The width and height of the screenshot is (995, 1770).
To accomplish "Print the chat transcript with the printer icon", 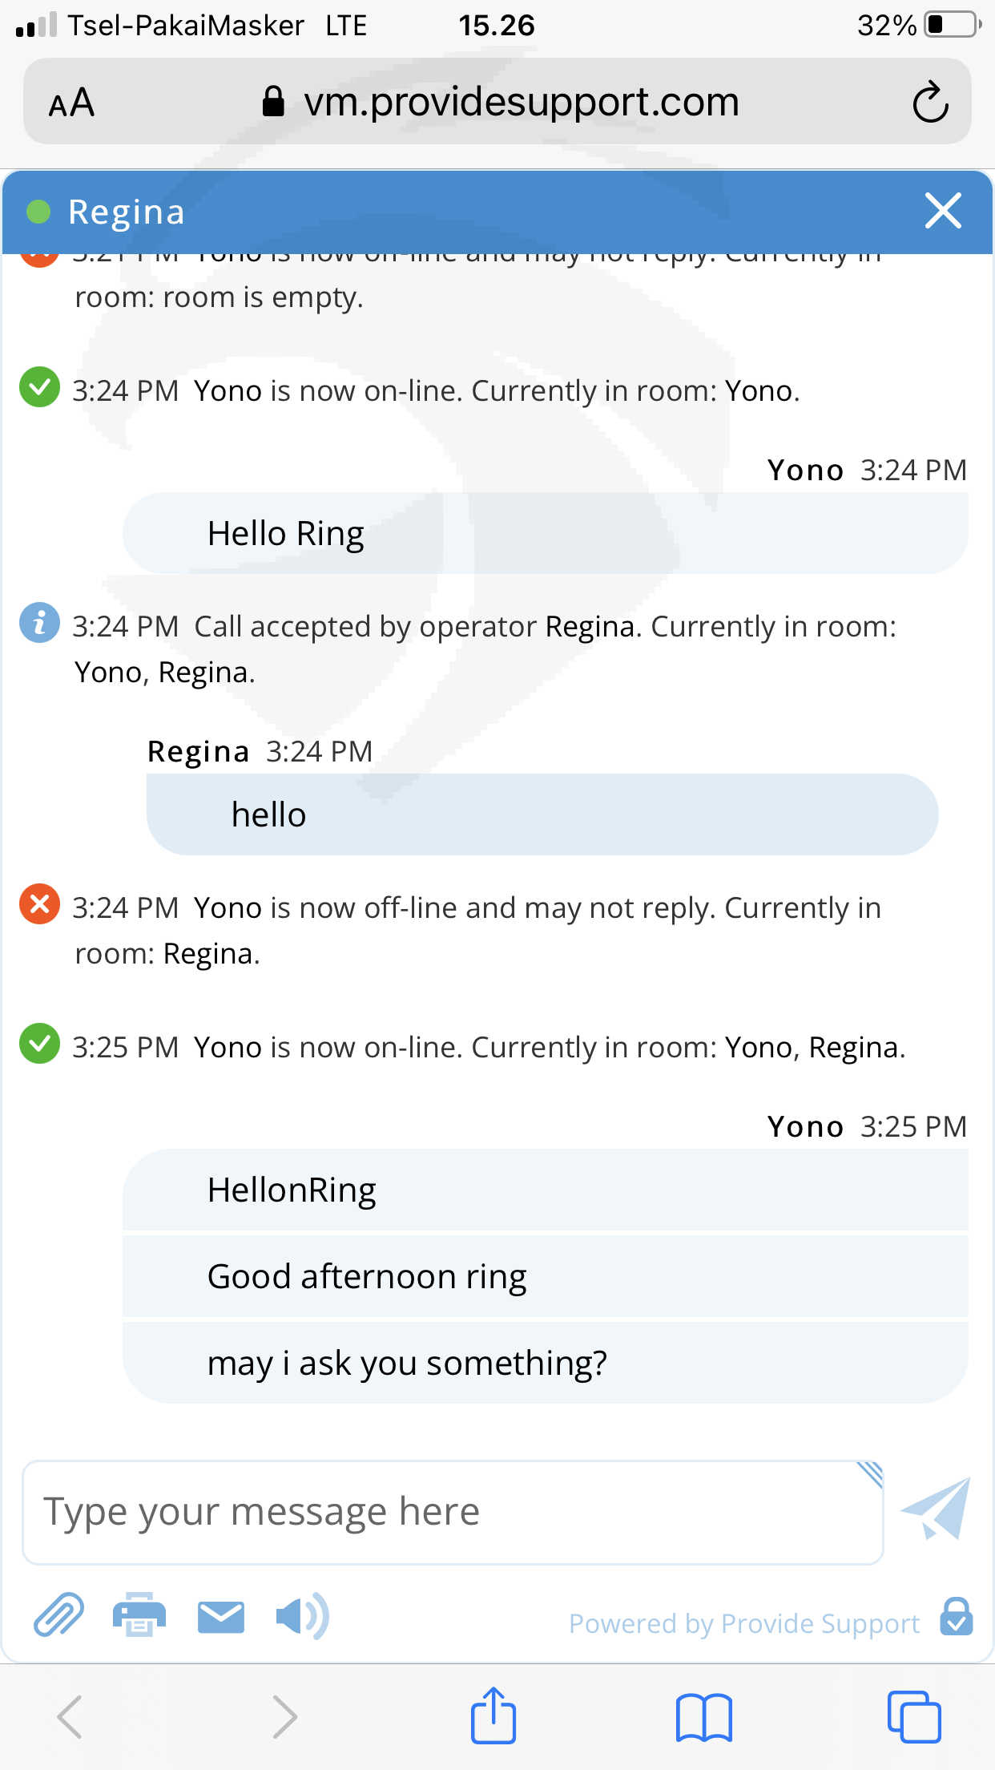I will point(139,1615).
